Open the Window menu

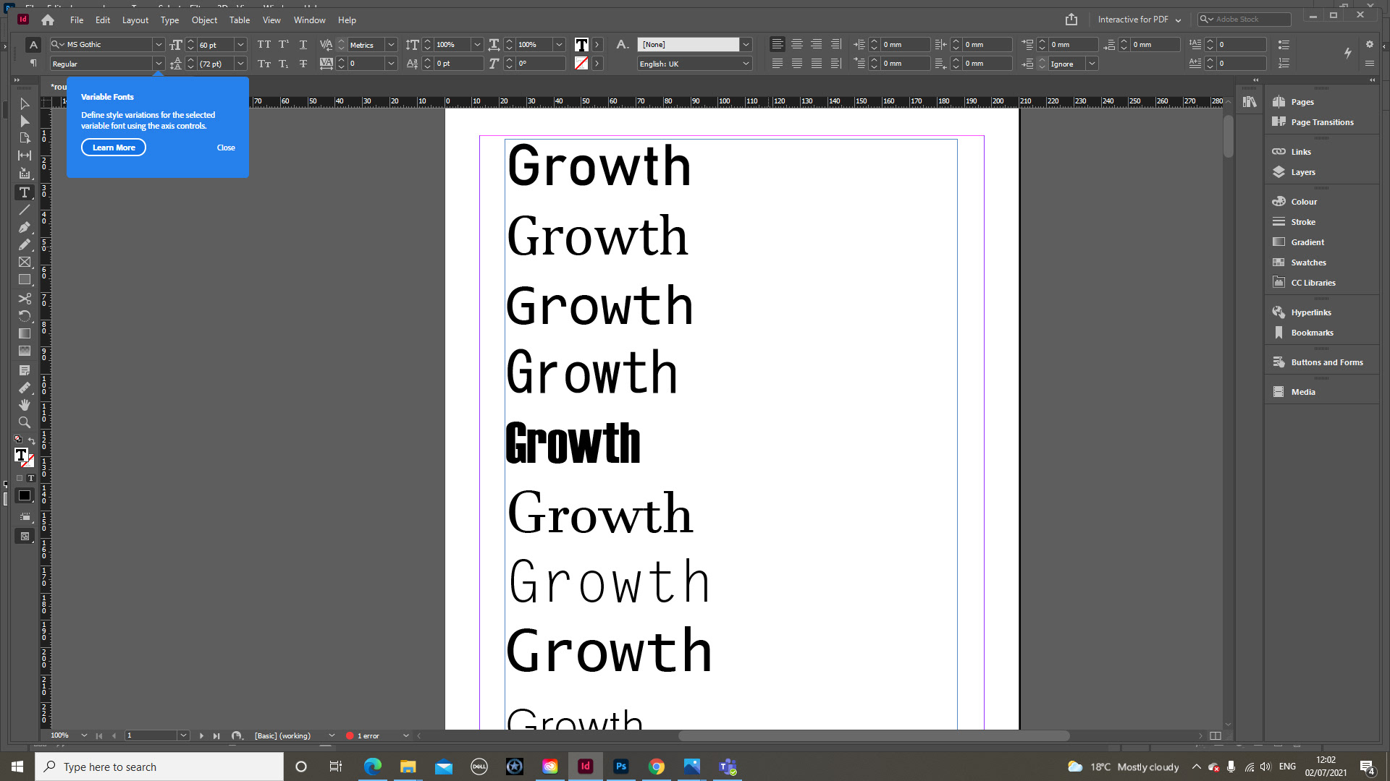(x=309, y=20)
